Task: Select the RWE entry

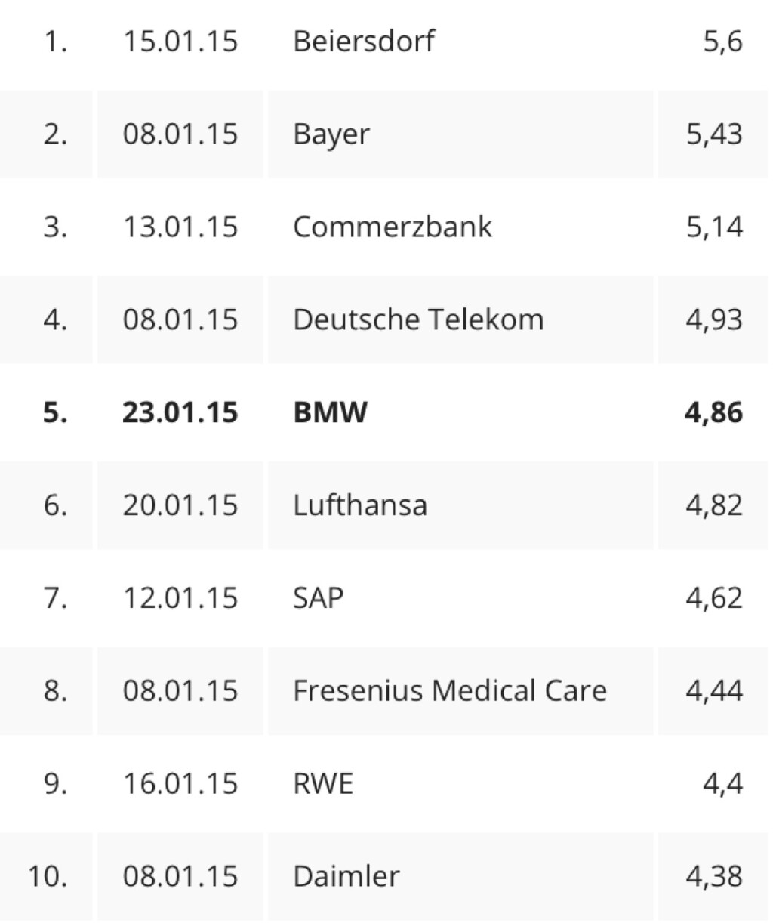Action: pos(323,783)
